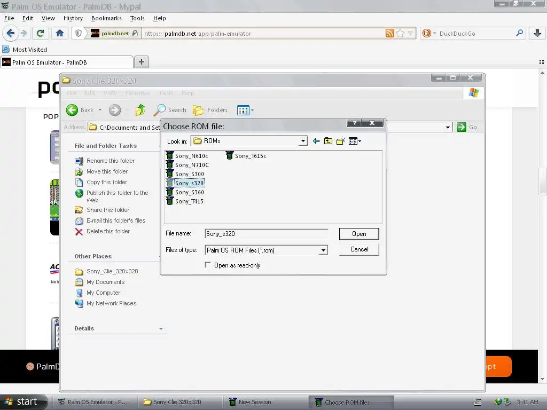Open browser History menu

[x=73, y=18]
